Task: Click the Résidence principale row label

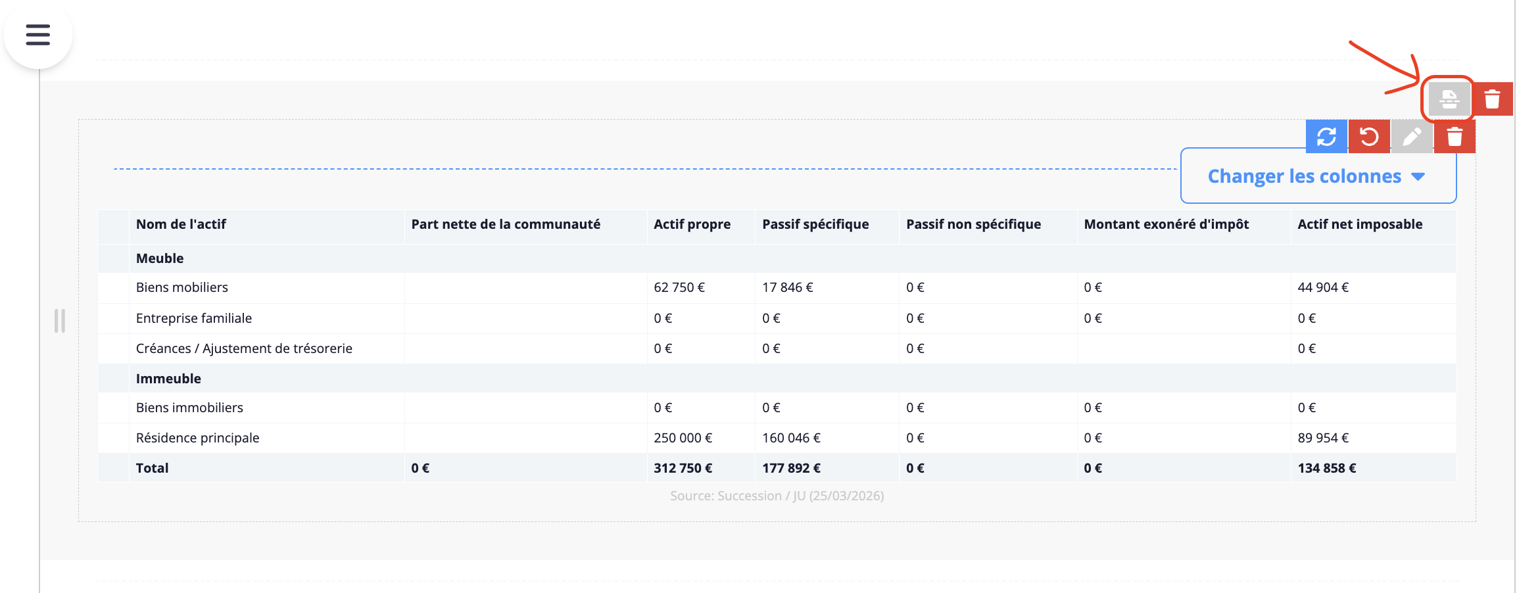Action: click(x=197, y=438)
